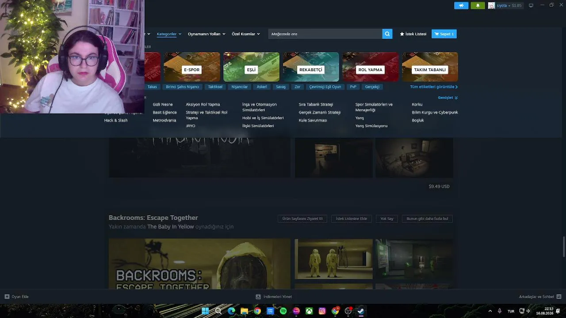The width and height of the screenshot is (566, 318).
Task: Open Sıra Tabanlı Strateji genre
Action: [316, 105]
